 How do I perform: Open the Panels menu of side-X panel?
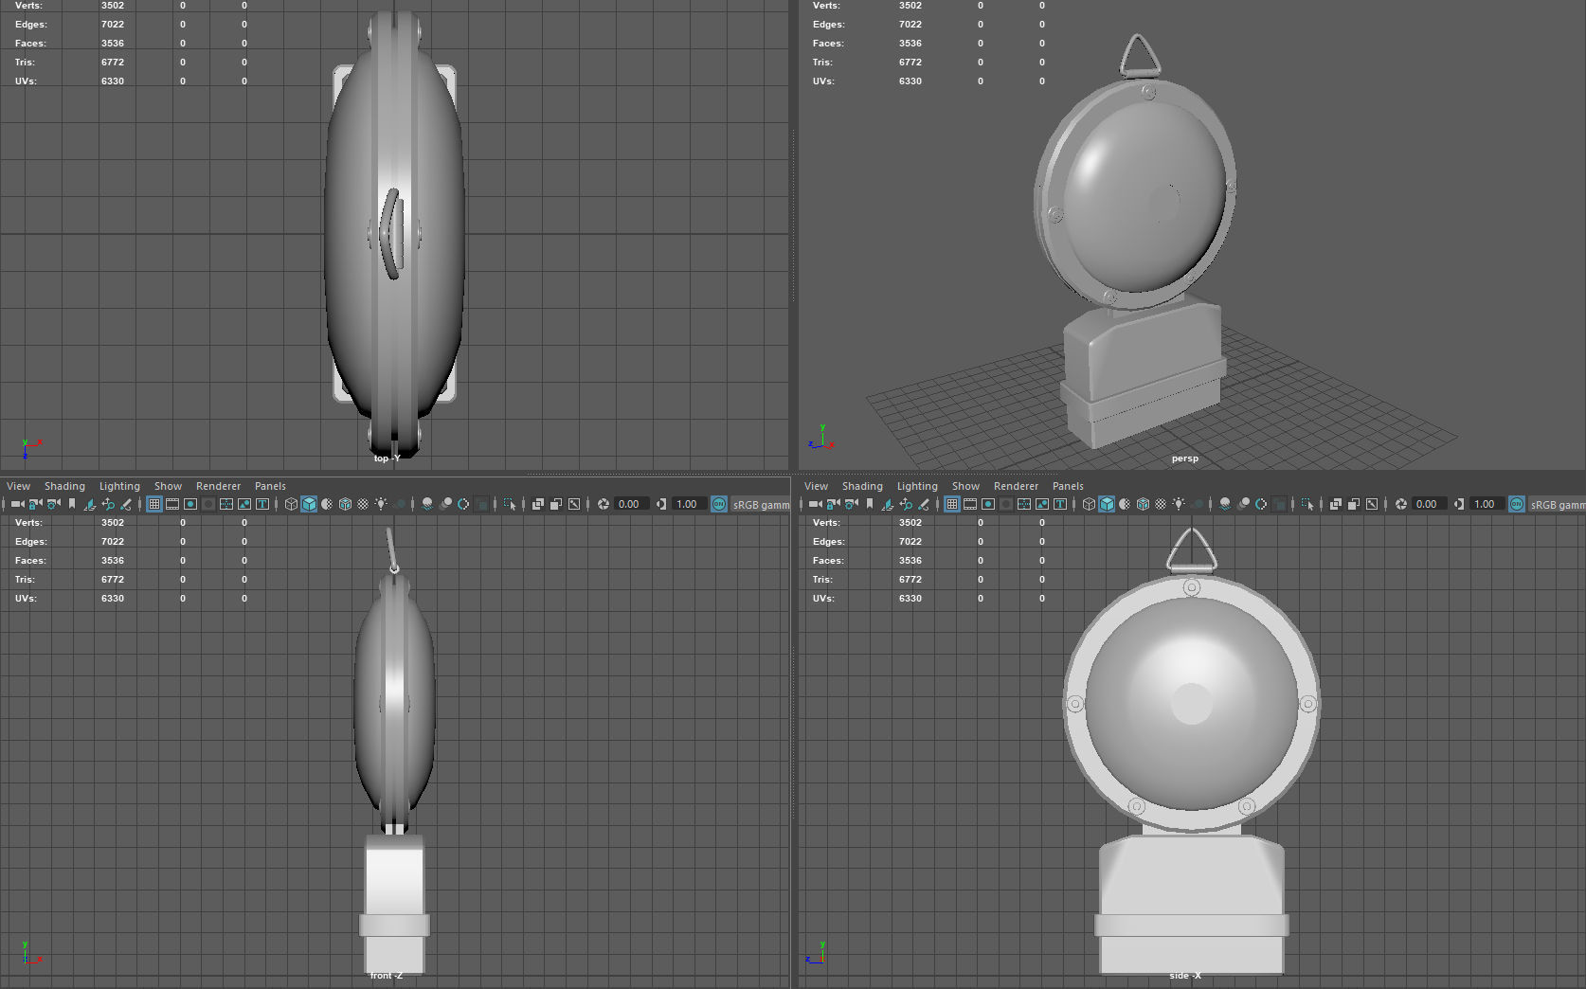point(1068,486)
